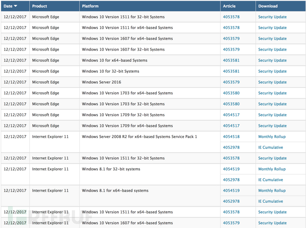Open article 4054519 for Windows 8.1 x64-based
The width and height of the screenshot is (306, 228).
(x=231, y=191)
